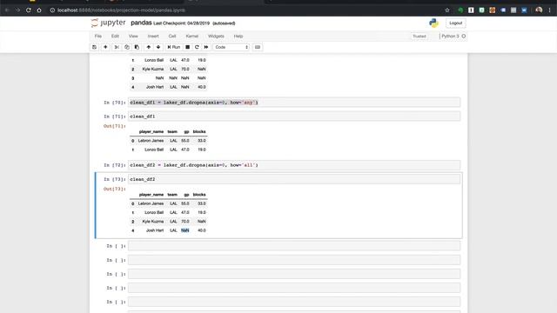
Task: Open the cell type dropdown showing Code
Action: (x=232, y=47)
